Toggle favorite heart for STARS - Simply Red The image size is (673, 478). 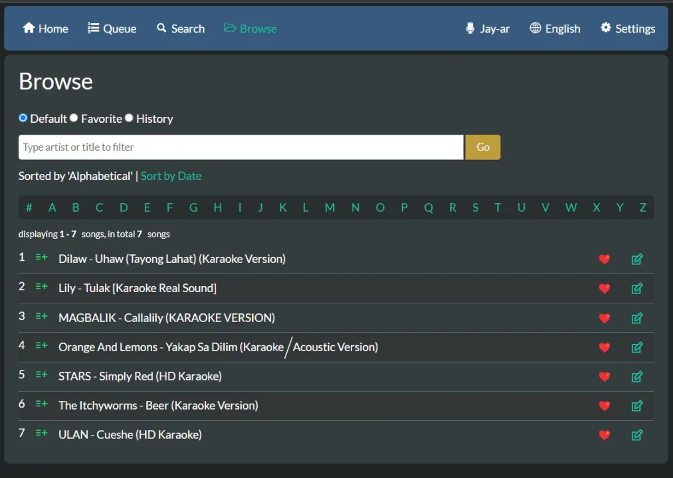[x=605, y=376]
